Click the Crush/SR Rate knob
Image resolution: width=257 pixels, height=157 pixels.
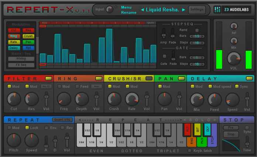(x=132, y=99)
